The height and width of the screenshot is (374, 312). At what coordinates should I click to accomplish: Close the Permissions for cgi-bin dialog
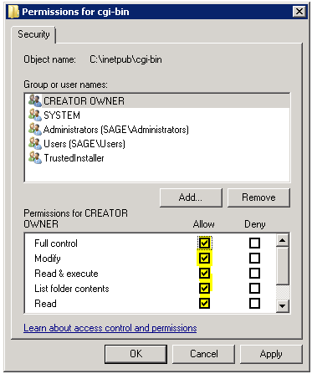click(x=299, y=12)
